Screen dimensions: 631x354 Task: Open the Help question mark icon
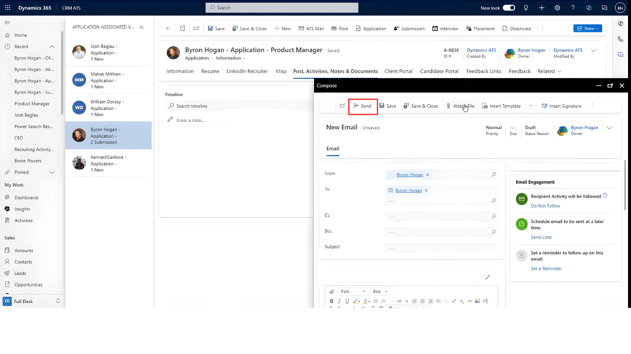pyautogui.click(x=573, y=8)
